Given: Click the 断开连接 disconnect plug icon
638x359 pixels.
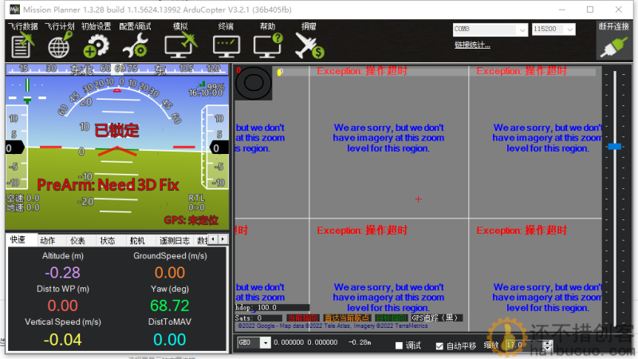Looking at the screenshot, I should 613,47.
